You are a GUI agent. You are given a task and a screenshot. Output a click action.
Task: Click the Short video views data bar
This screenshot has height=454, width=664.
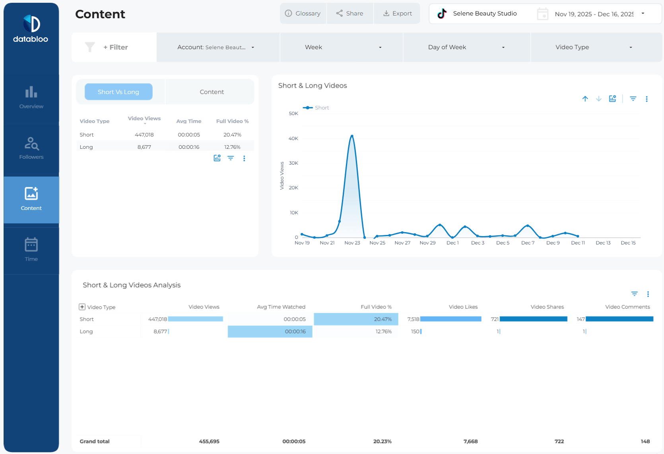(196, 319)
